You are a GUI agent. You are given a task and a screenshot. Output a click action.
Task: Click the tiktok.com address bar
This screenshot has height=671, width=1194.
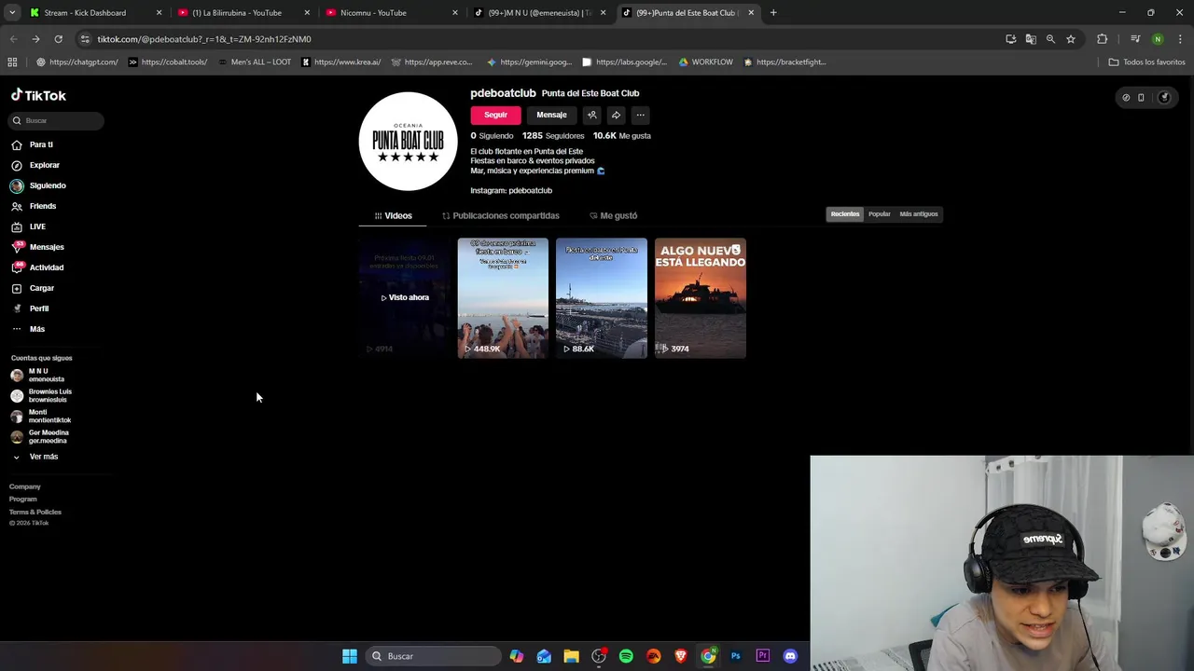pyautogui.click(x=541, y=39)
